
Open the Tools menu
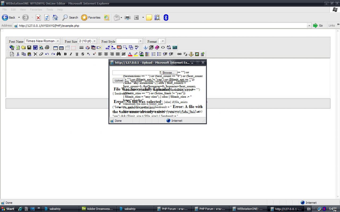(50, 10)
